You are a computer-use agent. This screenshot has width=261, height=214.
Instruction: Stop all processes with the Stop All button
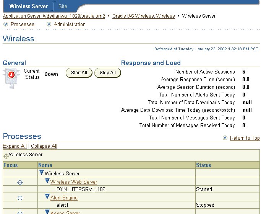pos(108,73)
